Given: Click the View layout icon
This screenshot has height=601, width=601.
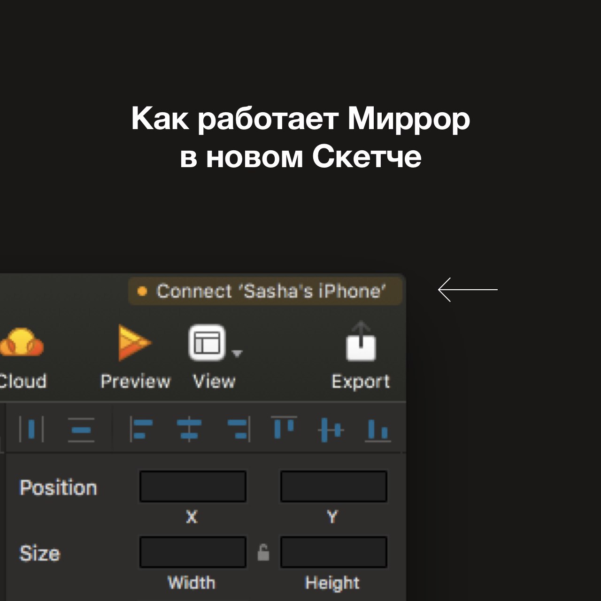Looking at the screenshot, I should pos(207,343).
